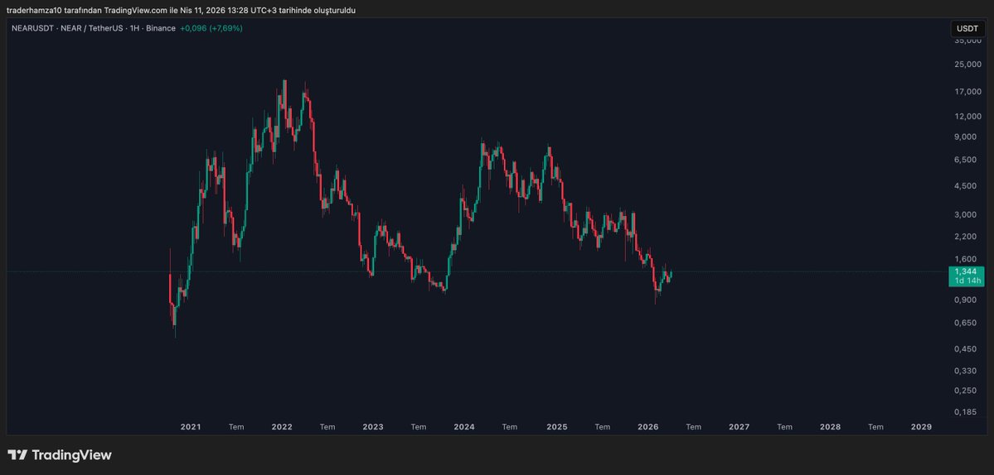Click the 0,900 price axis label
Image resolution: width=994 pixels, height=475 pixels.
click(x=967, y=300)
